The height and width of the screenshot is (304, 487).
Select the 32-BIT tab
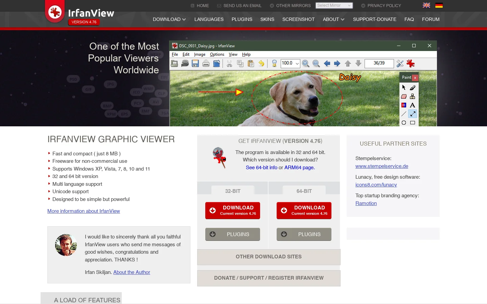pos(233,191)
